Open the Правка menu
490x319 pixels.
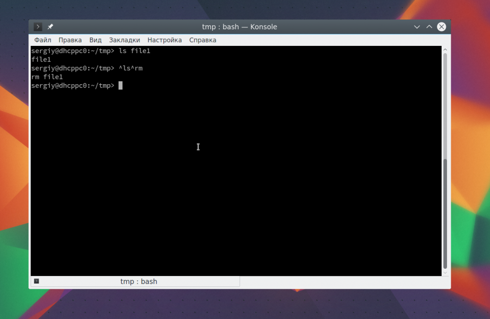[70, 40]
